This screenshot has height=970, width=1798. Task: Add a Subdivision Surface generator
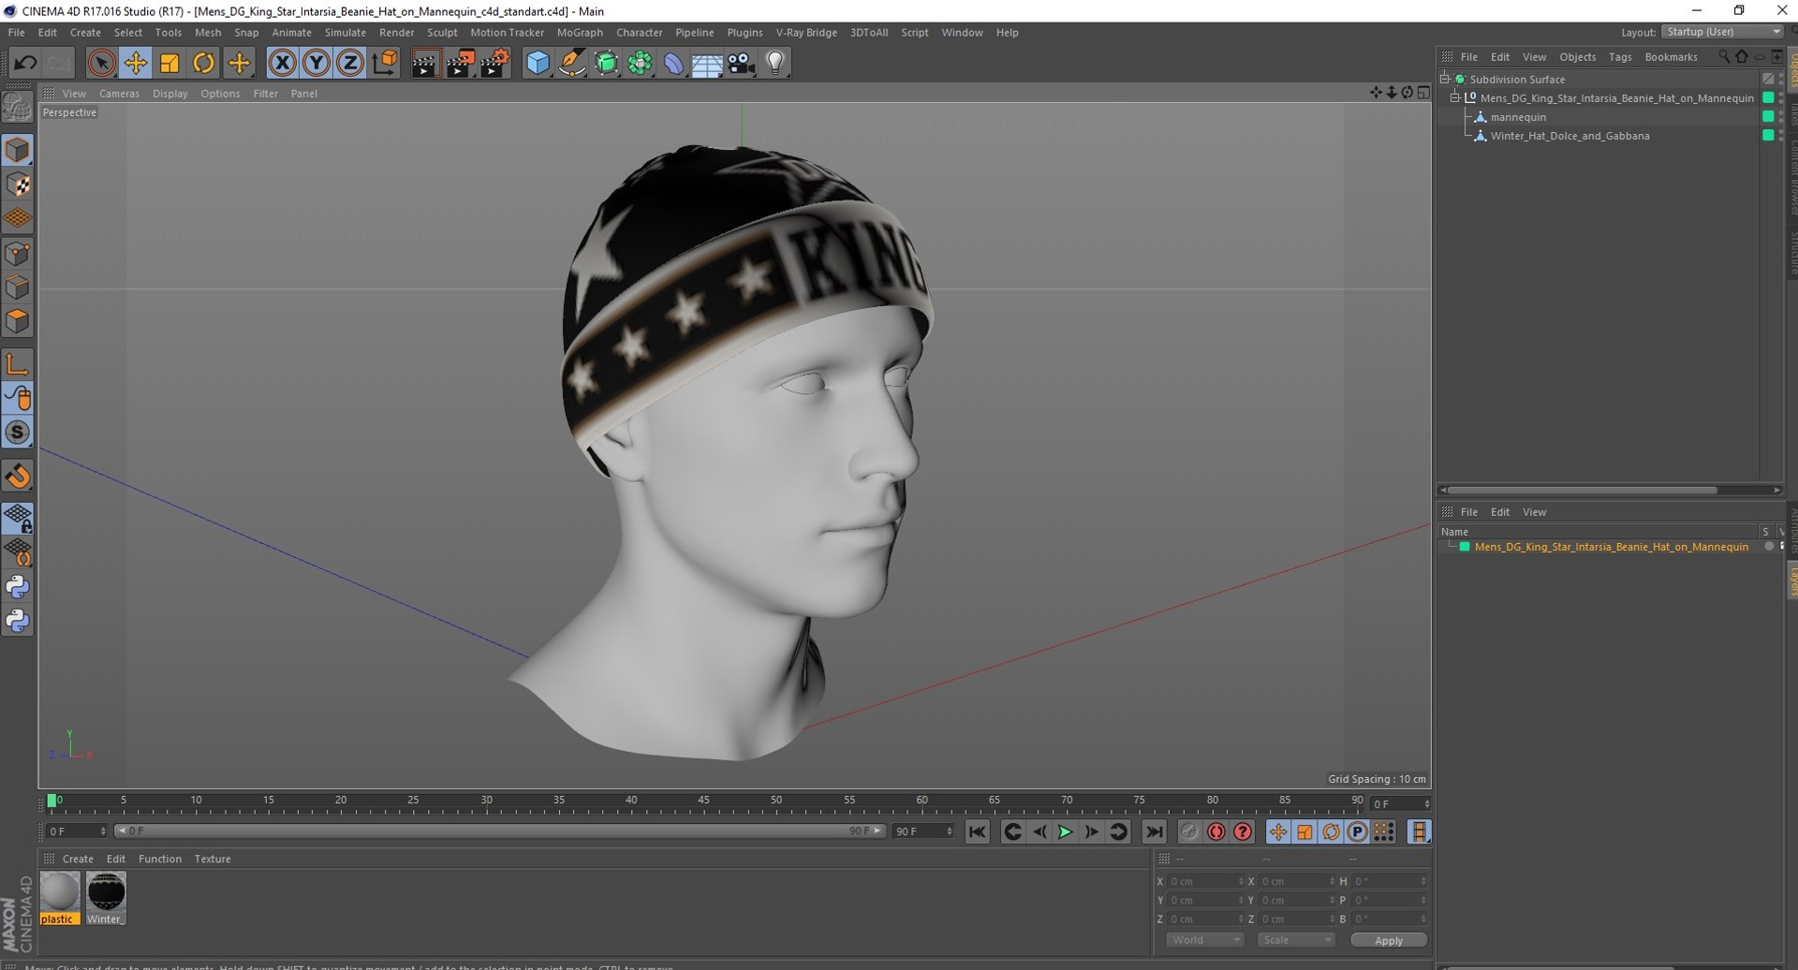[606, 64]
